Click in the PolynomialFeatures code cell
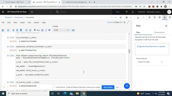172x96 pixels. pyautogui.click(x=70, y=66)
